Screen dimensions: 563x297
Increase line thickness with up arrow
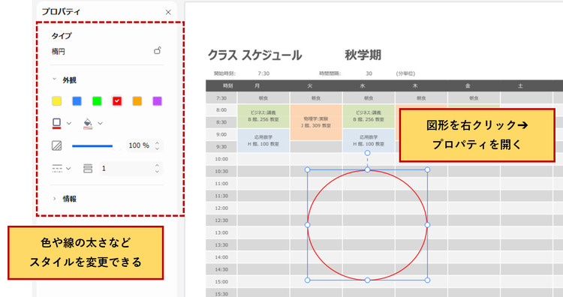157,165
